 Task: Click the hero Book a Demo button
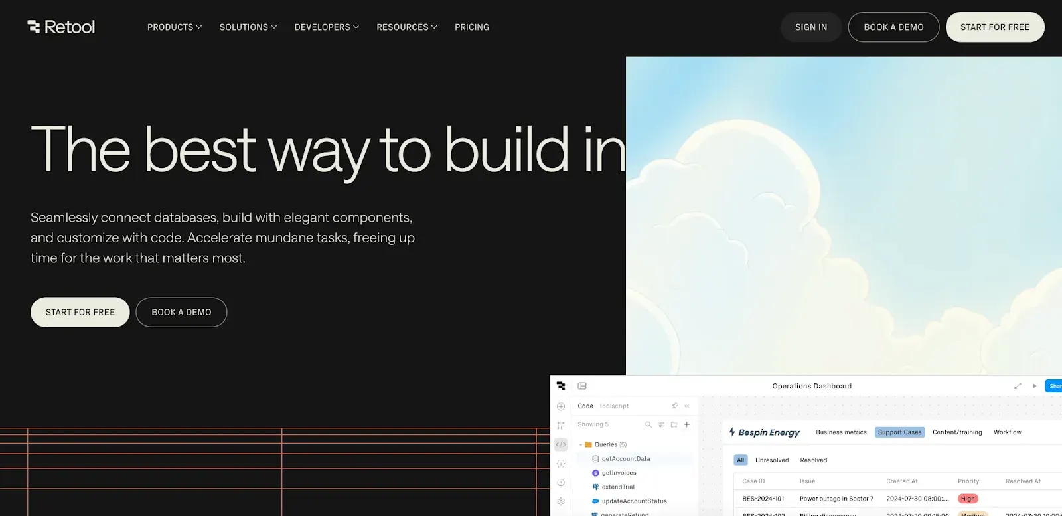coord(181,312)
